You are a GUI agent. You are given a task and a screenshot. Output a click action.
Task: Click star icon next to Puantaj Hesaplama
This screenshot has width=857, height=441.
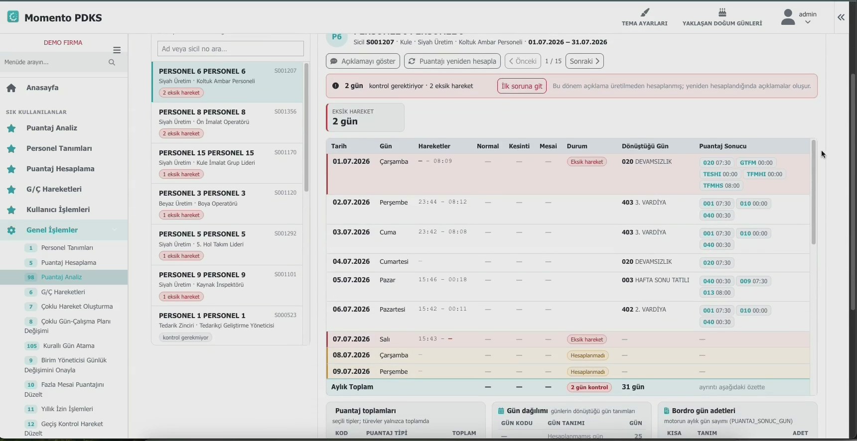point(11,169)
